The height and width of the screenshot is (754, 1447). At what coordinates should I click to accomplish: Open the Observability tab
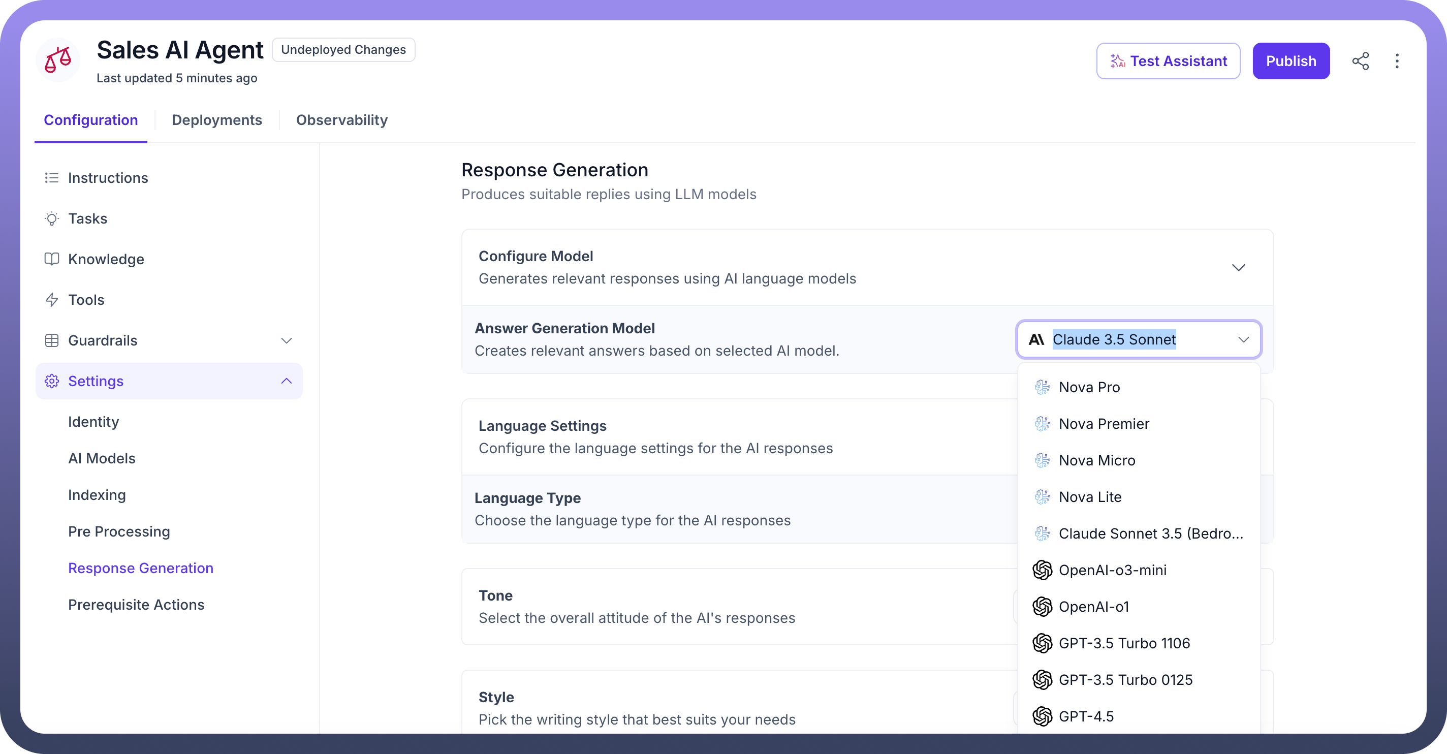click(341, 120)
